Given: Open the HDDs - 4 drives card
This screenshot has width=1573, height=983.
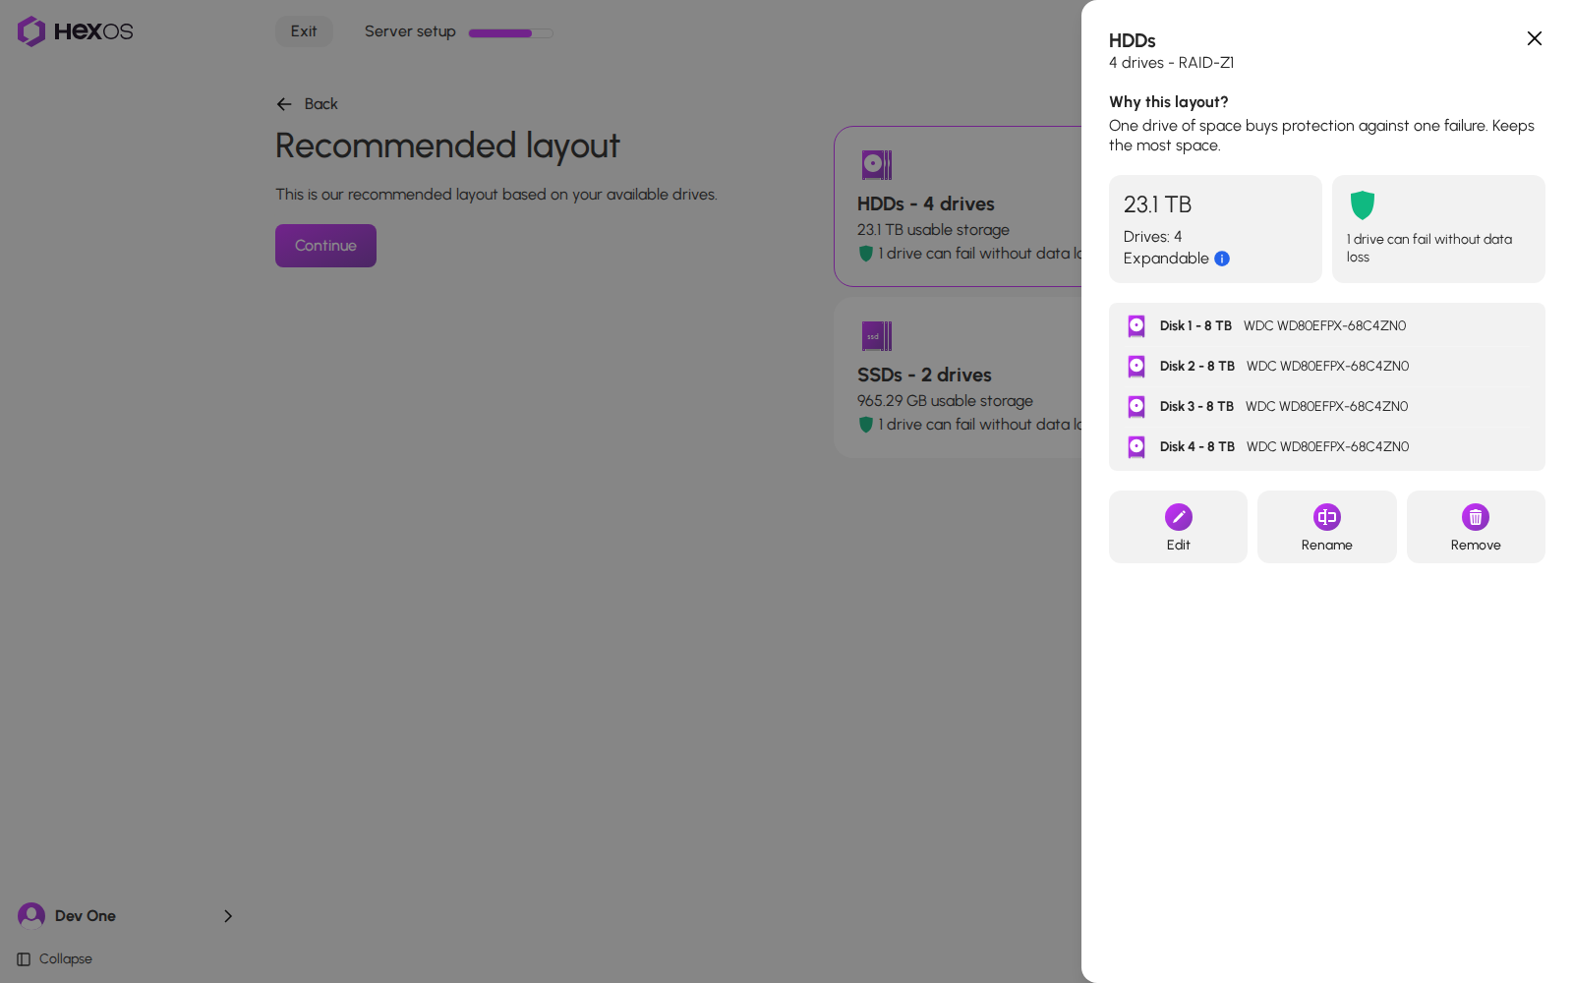Looking at the screenshot, I should (x=958, y=206).
